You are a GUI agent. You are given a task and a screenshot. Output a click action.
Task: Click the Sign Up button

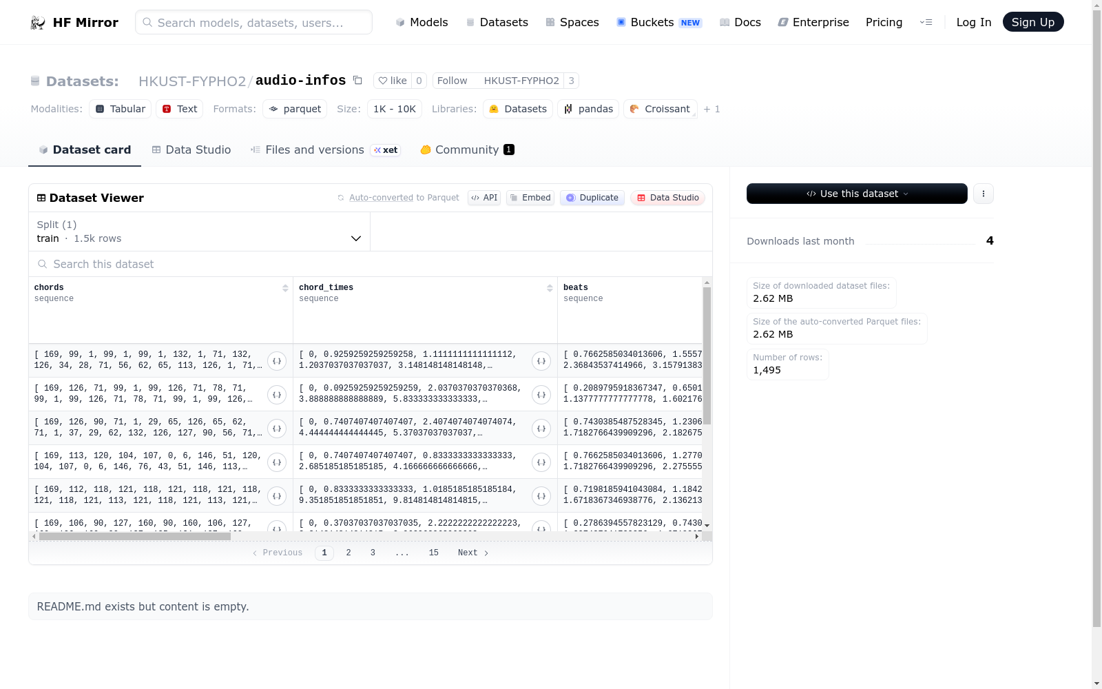tap(1032, 22)
